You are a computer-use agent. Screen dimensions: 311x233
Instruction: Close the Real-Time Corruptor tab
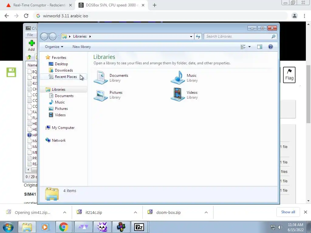click(70, 5)
